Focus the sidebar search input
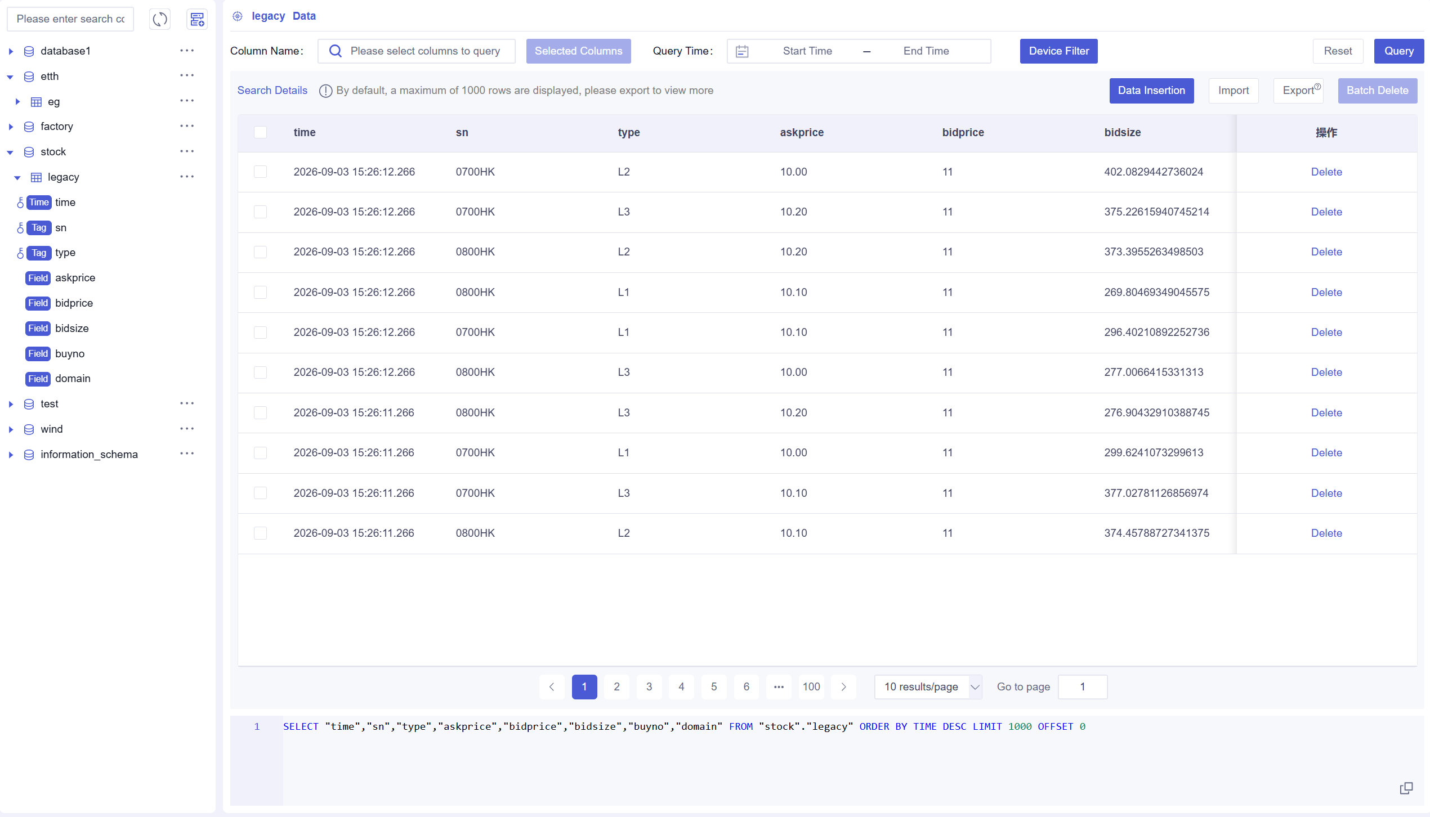1430x817 pixels. click(70, 19)
